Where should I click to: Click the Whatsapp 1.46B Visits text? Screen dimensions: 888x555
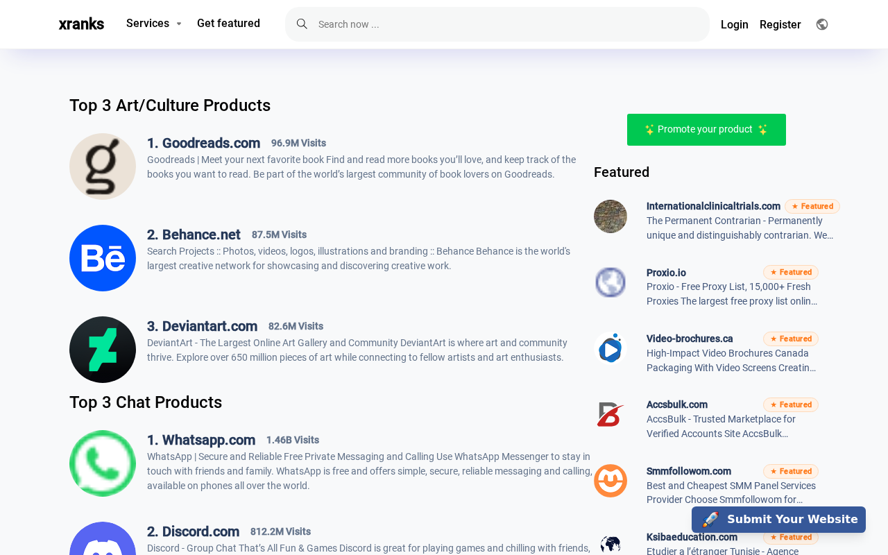tap(293, 440)
